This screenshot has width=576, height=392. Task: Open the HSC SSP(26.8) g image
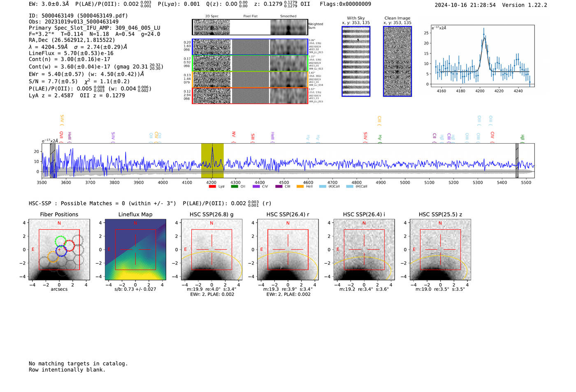211,249
